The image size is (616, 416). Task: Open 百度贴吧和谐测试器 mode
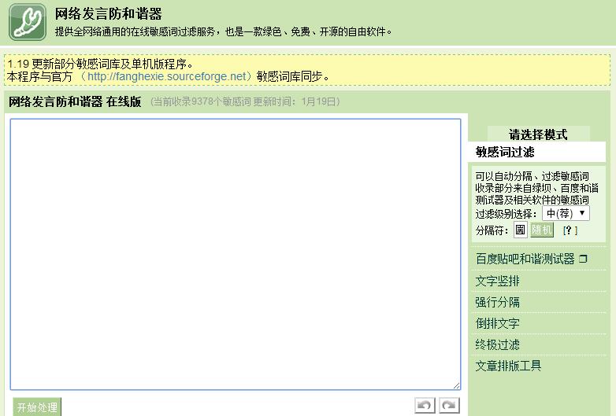525,259
